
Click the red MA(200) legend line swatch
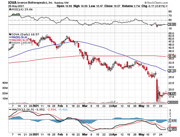pyautogui.click(x=10, y=40)
